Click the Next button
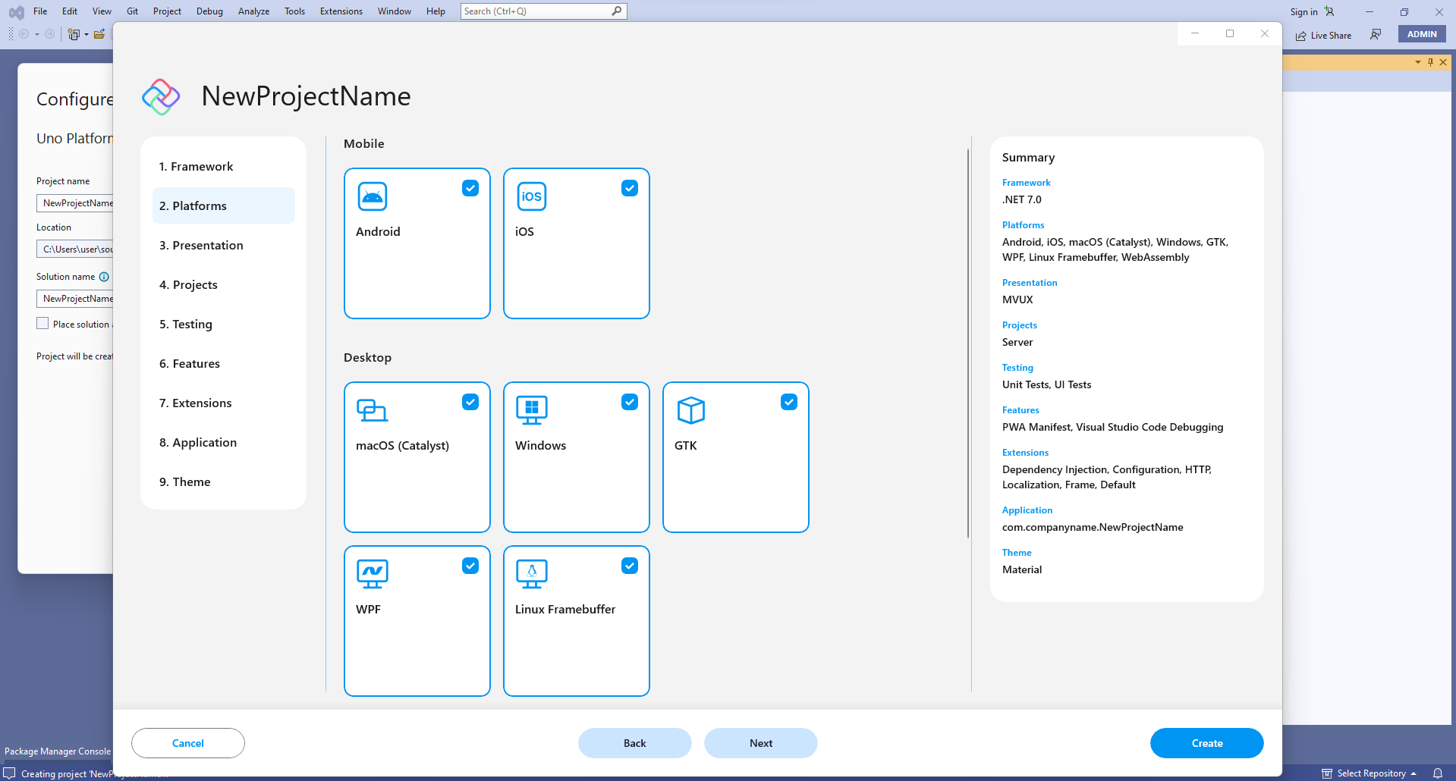The height and width of the screenshot is (781, 1456). pyautogui.click(x=760, y=743)
